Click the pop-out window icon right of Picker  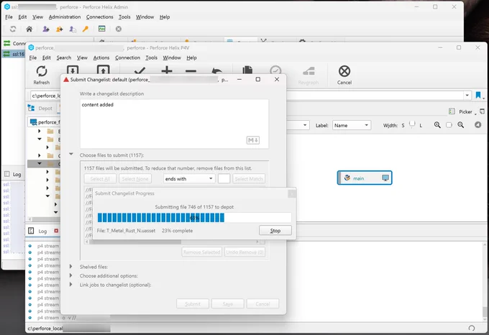pyautogui.click(x=482, y=111)
